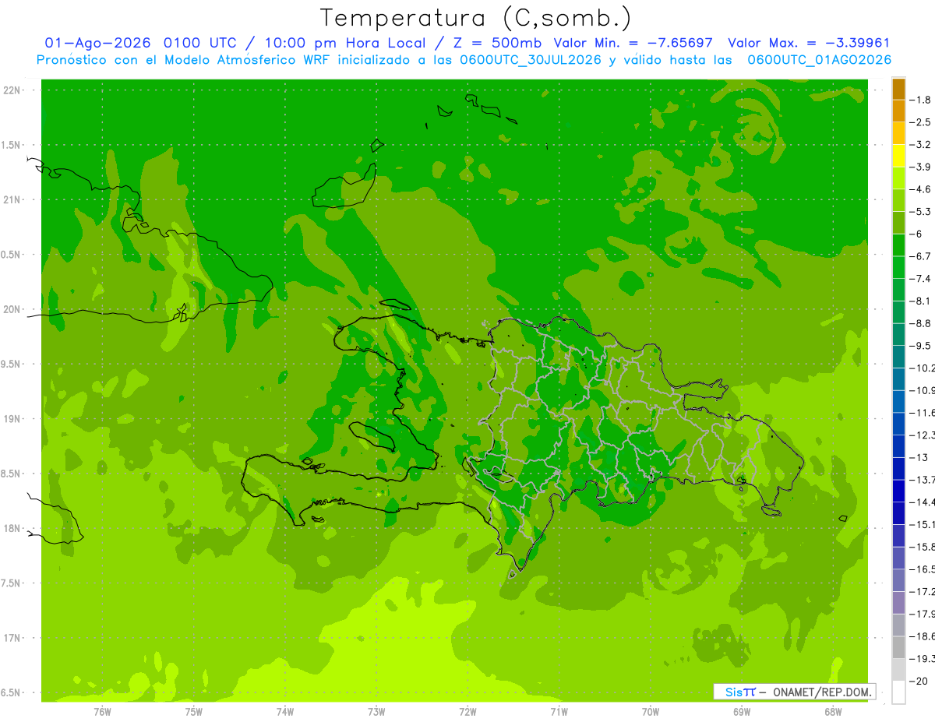
Task: Click the chart title "Temperatura (C,somb.)"
Action: pos(476,18)
